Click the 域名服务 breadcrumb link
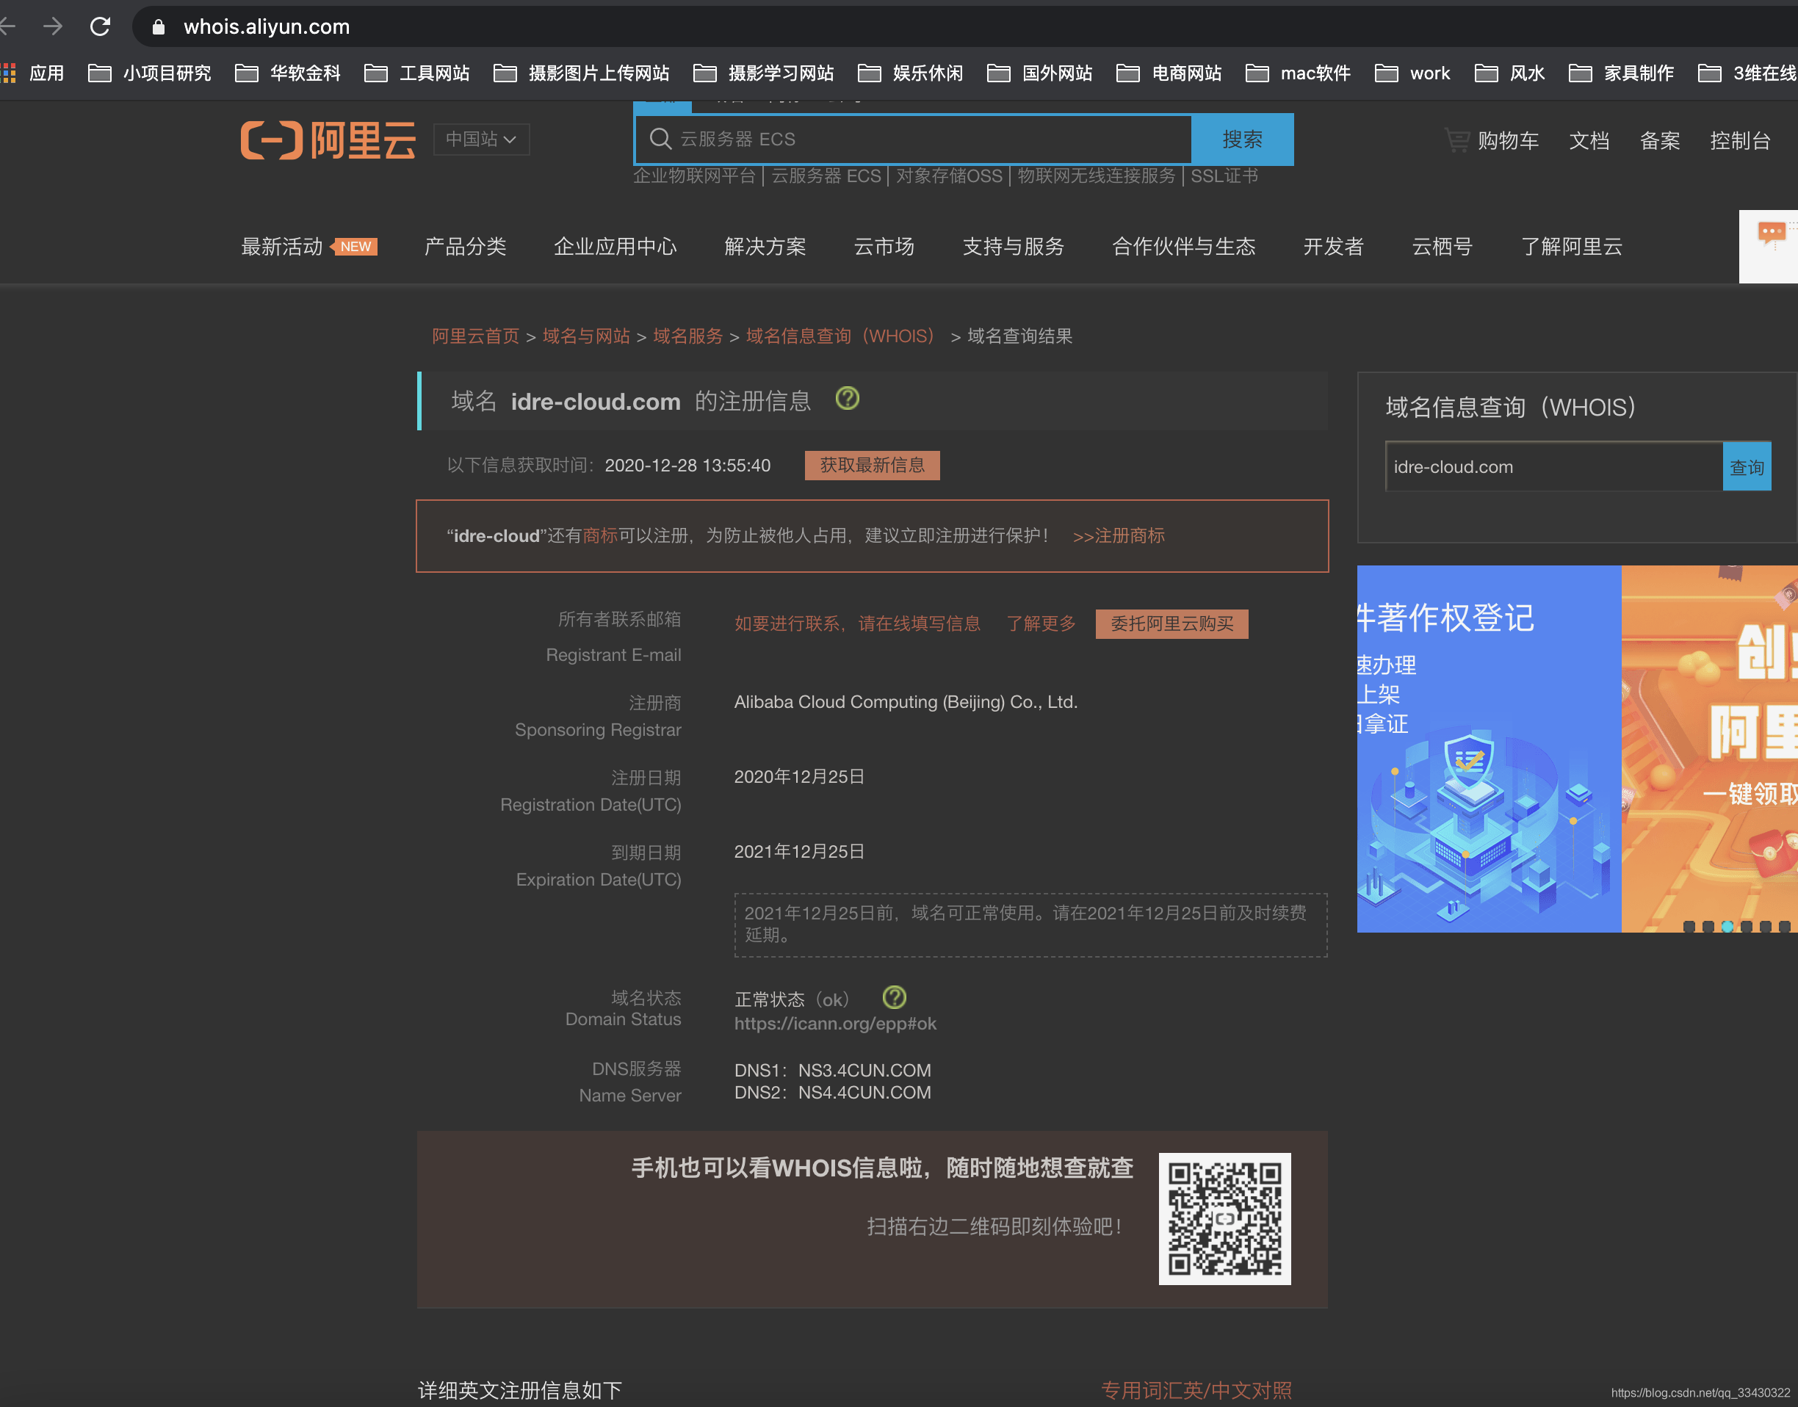 pyautogui.click(x=687, y=336)
